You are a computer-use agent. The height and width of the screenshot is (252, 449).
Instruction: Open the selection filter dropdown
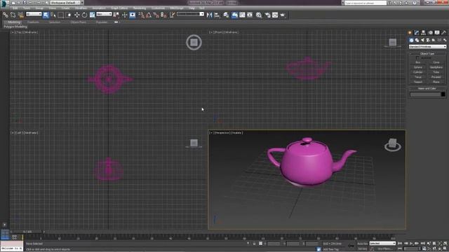point(34,14)
